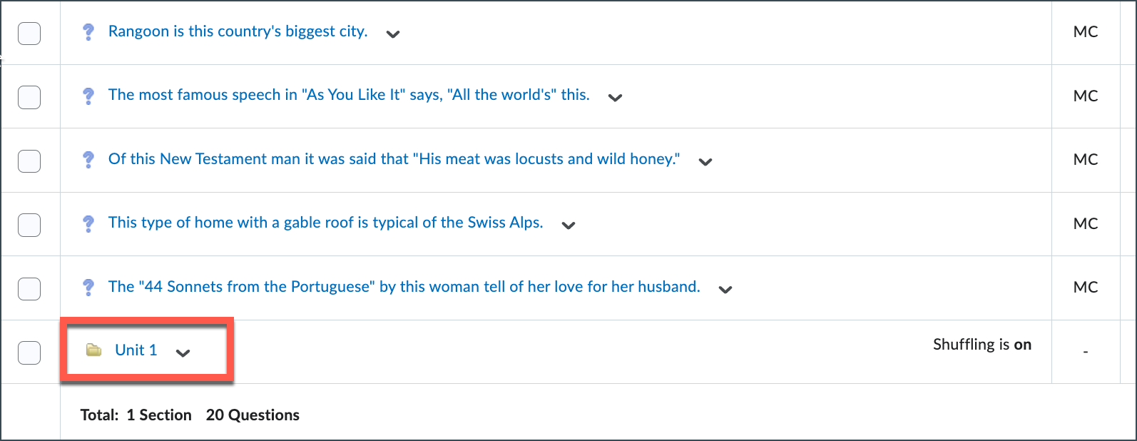Screen dimensions: 1137x441
Task: Expand the Unit 1 dropdown arrow
Action: tap(183, 353)
